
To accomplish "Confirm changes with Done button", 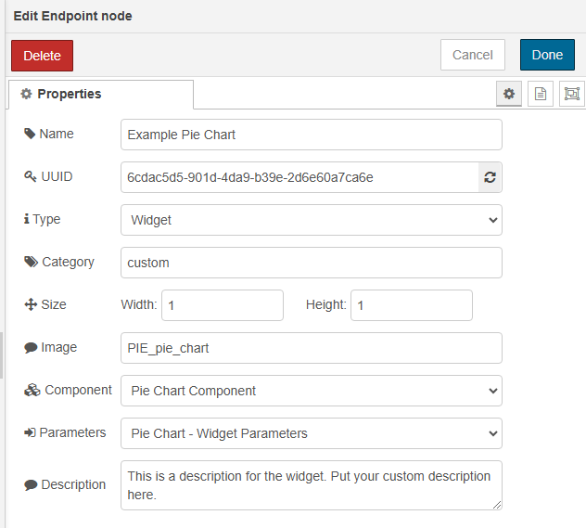I will [547, 55].
